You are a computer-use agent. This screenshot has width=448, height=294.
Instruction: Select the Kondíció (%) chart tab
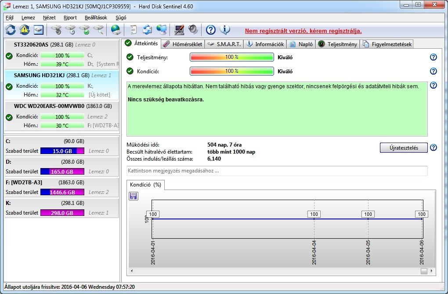[145, 185]
